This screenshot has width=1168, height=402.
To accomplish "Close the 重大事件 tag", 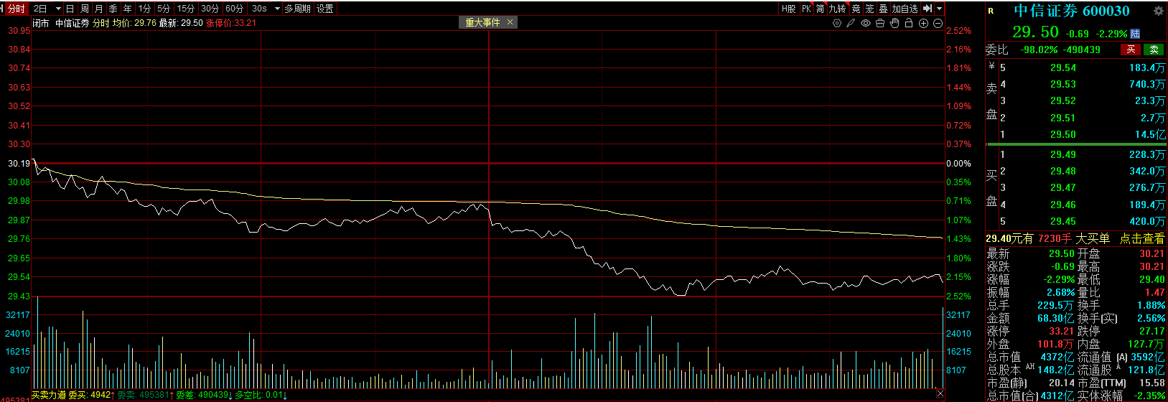I will 510,22.
